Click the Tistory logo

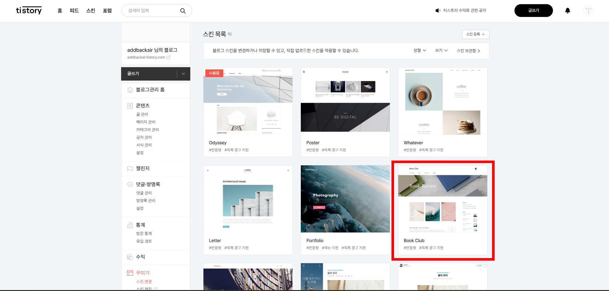point(29,11)
